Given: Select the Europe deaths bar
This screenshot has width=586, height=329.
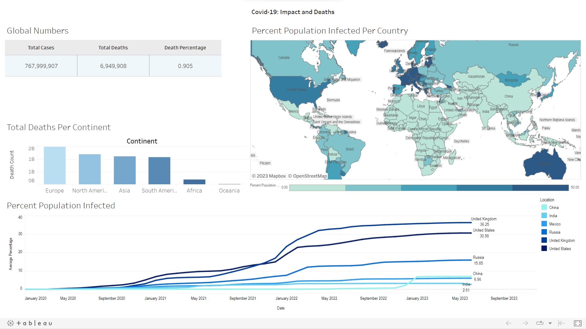Looking at the screenshot, I should [55, 165].
